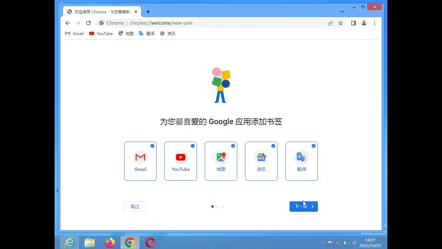The height and width of the screenshot is (249, 442).
Task: Open 资讯 bookmark in bookmarks bar
Action: coord(168,33)
